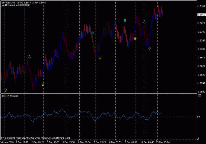Select the 1.5625 price scale label
Image resolution: width=206 pixels, height=144 pixels.
click(201, 66)
